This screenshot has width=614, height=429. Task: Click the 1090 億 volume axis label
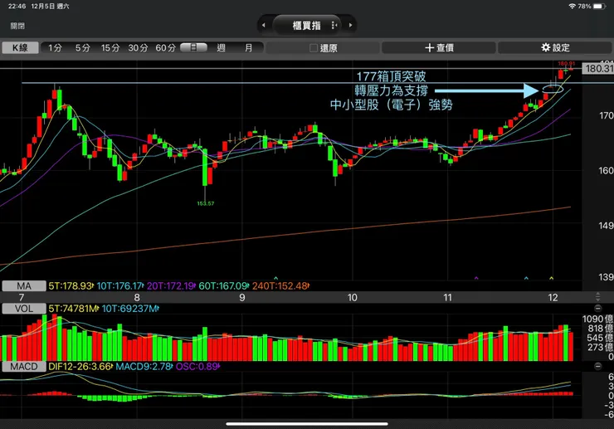click(x=597, y=319)
